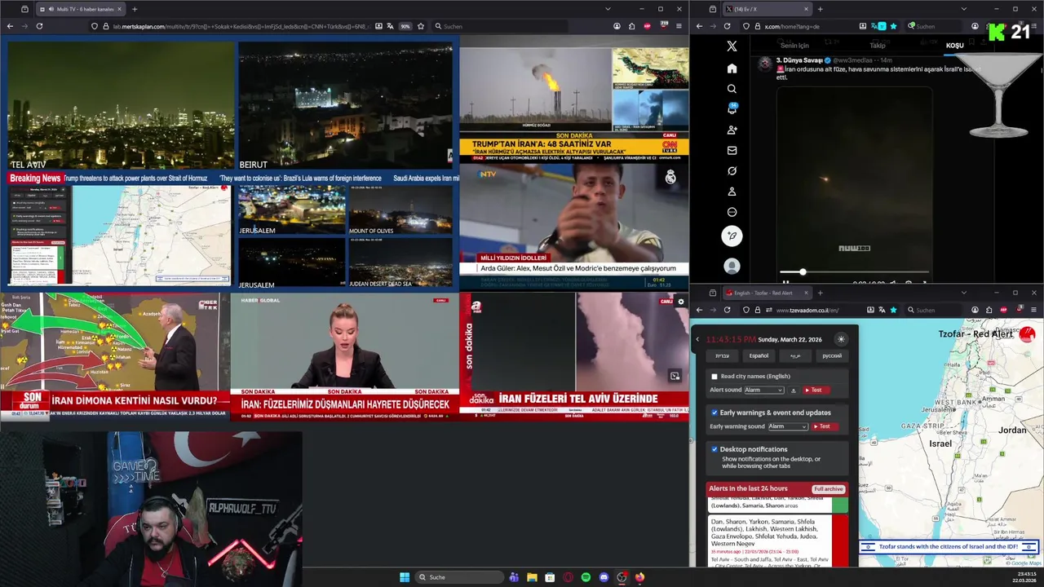Screen dimensions: 1044x587
Task: Click the Suchen field in the Multi TV window
Action: (x=499, y=26)
